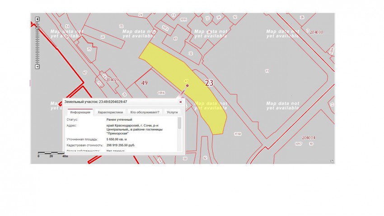
Task: Select the Услуги tab
Action: pos(172,112)
